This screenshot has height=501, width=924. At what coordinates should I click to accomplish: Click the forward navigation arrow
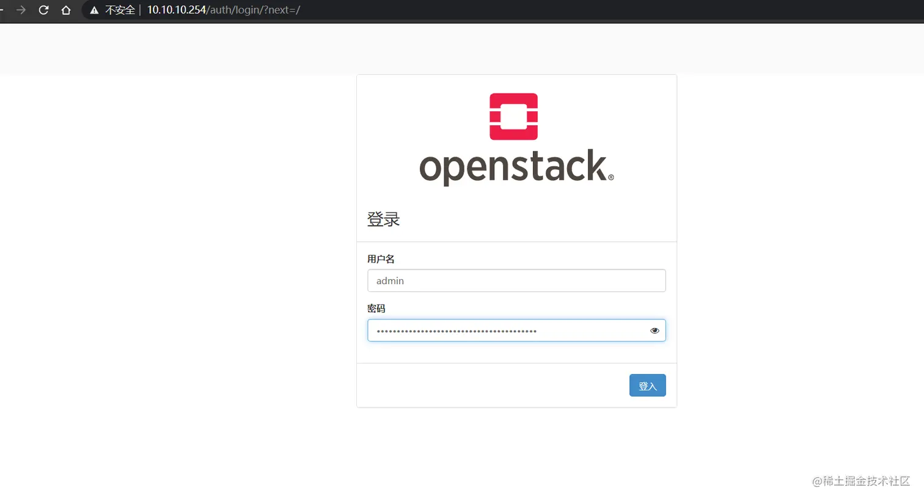21,10
